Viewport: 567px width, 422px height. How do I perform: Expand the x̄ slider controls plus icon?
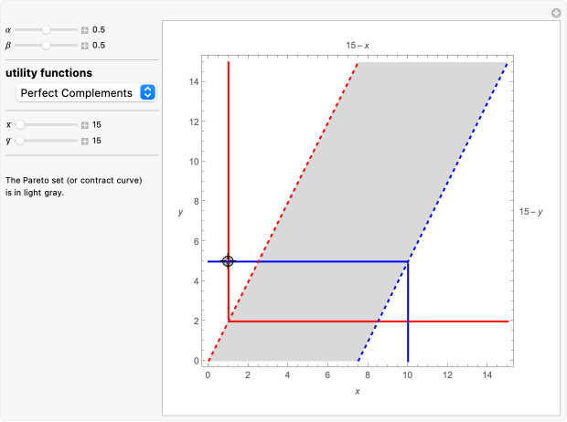tap(84, 125)
